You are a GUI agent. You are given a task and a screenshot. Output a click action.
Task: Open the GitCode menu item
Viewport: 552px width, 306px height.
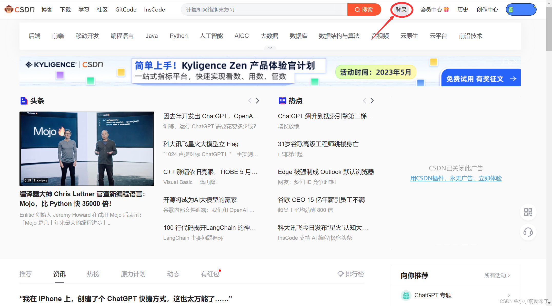coord(126,9)
